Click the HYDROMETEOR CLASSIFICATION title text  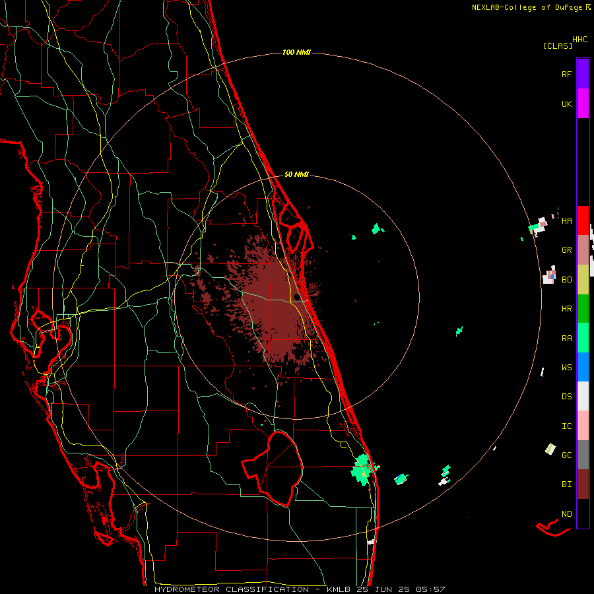point(232,589)
